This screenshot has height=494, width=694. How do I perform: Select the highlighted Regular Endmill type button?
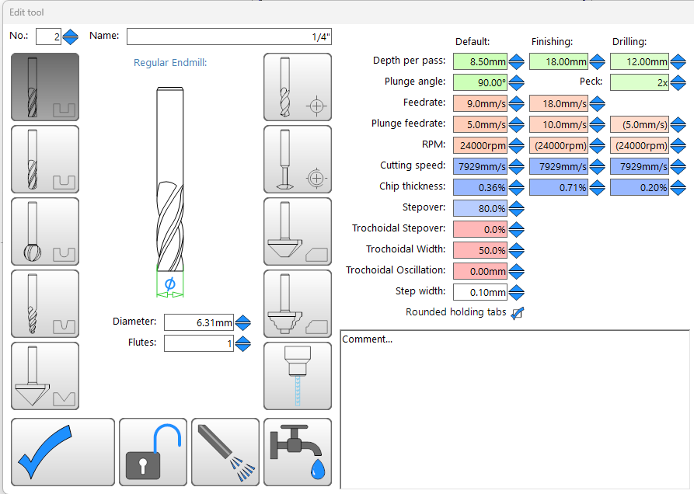pyautogui.click(x=45, y=87)
